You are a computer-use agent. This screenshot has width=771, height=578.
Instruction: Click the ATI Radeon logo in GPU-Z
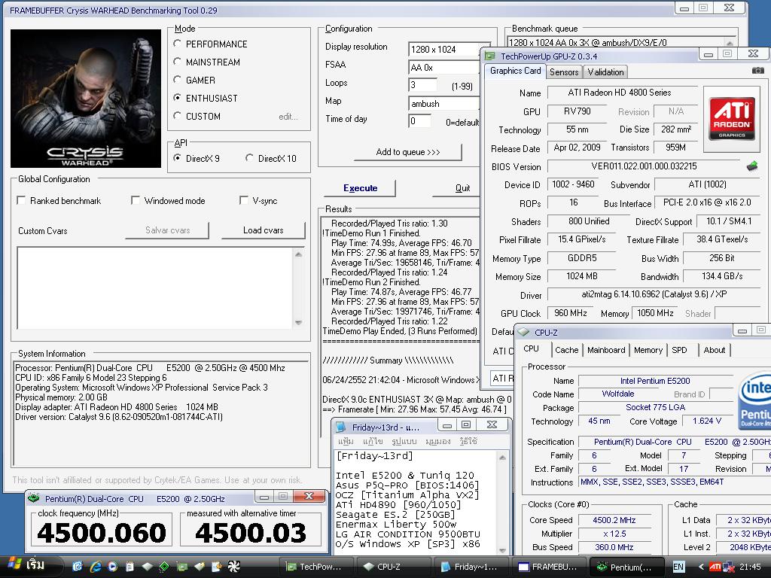pyautogui.click(x=732, y=118)
